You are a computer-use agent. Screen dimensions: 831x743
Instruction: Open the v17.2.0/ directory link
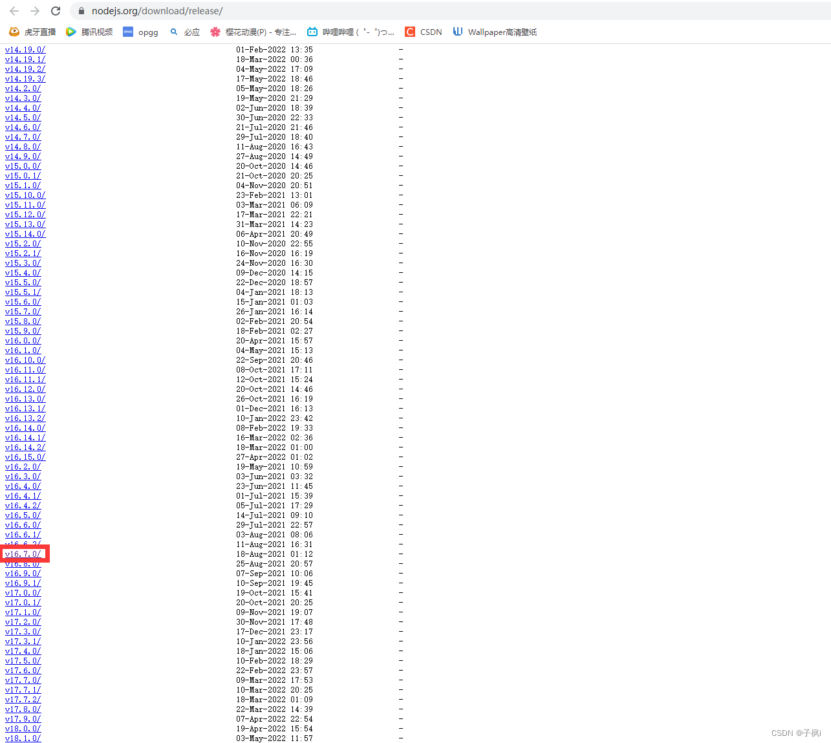click(23, 622)
